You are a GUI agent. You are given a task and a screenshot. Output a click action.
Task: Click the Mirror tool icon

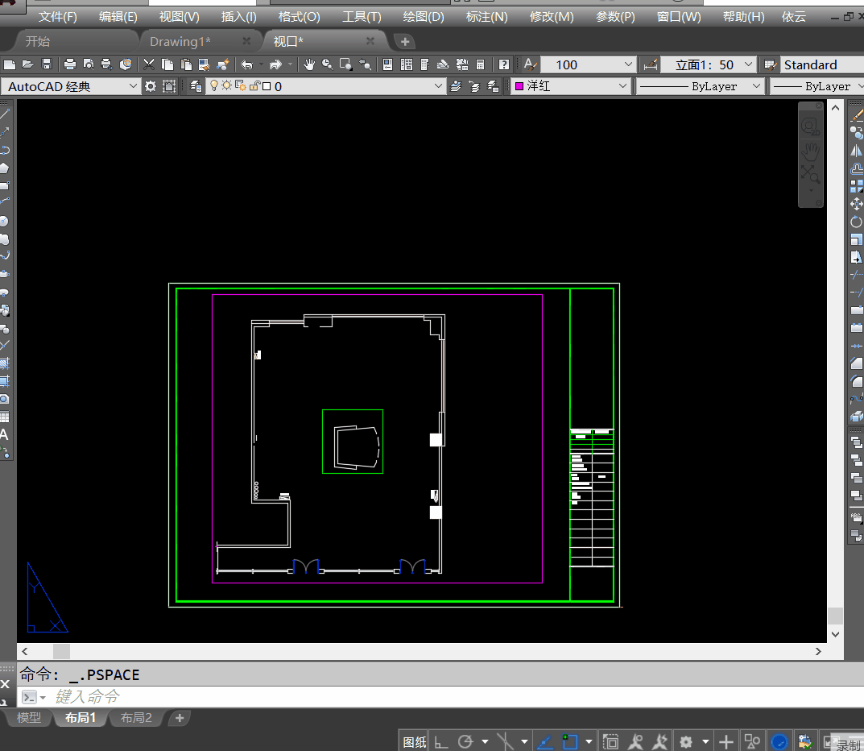(856, 151)
